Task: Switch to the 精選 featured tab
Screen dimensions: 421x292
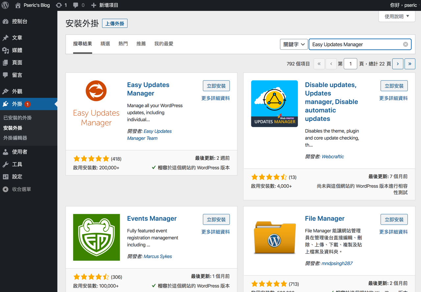Action: pos(105,44)
